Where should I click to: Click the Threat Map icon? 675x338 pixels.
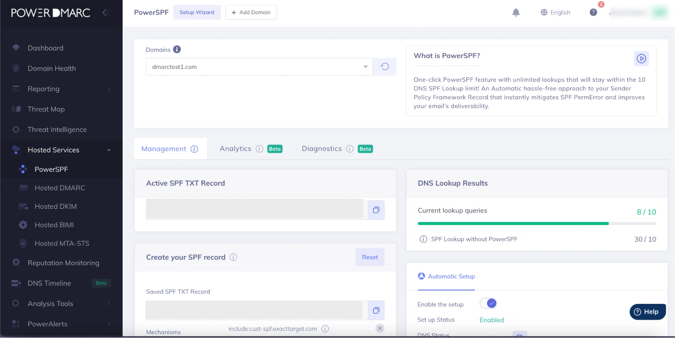point(16,109)
